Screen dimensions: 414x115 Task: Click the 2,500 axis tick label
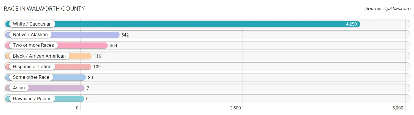tap(235, 108)
